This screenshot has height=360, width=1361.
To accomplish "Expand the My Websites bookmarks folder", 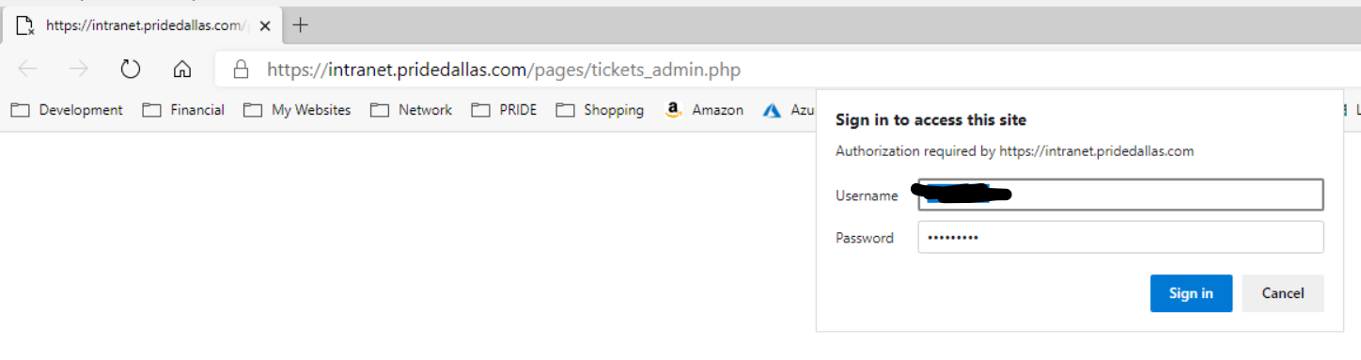I will point(297,110).
